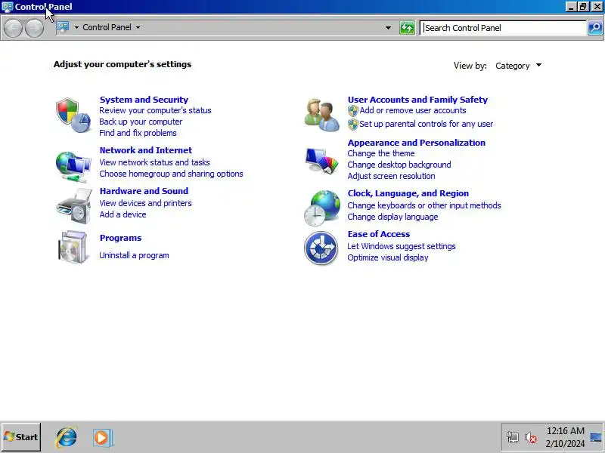The width and height of the screenshot is (605, 453).
Task: Open the Ease of Access heading link
Action: [379, 234]
